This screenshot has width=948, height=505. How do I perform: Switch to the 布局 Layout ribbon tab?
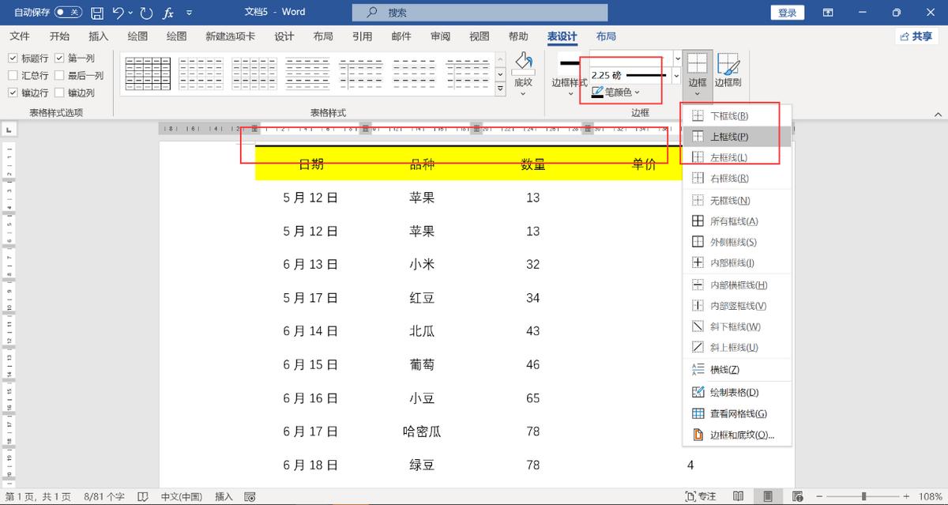click(x=605, y=36)
